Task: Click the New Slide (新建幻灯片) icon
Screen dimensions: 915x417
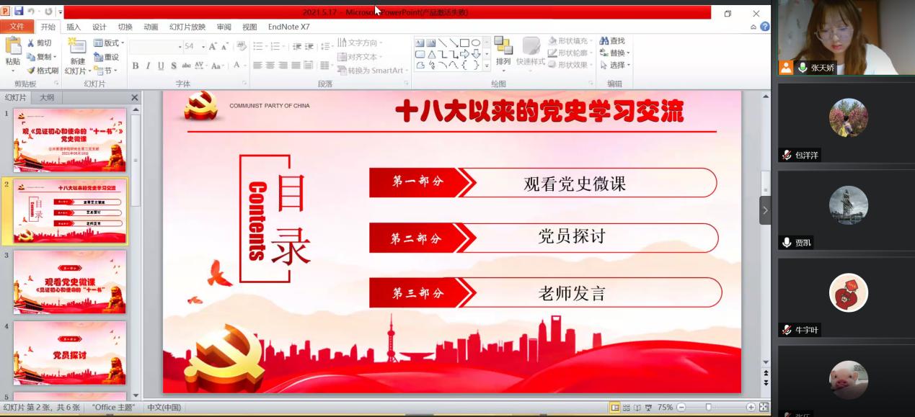Action: pos(77,46)
